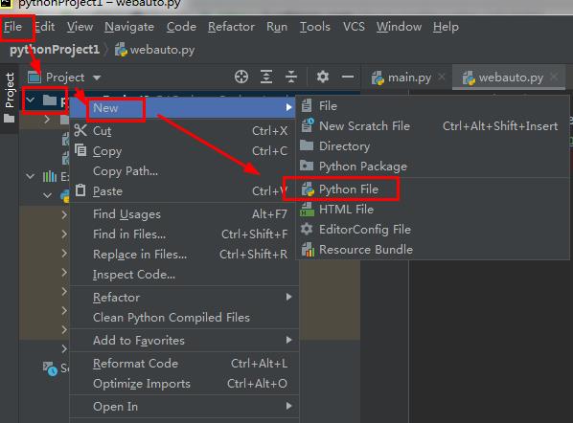Click the Copy pages icon
Viewport: 573px width, 423px height.
point(80,150)
